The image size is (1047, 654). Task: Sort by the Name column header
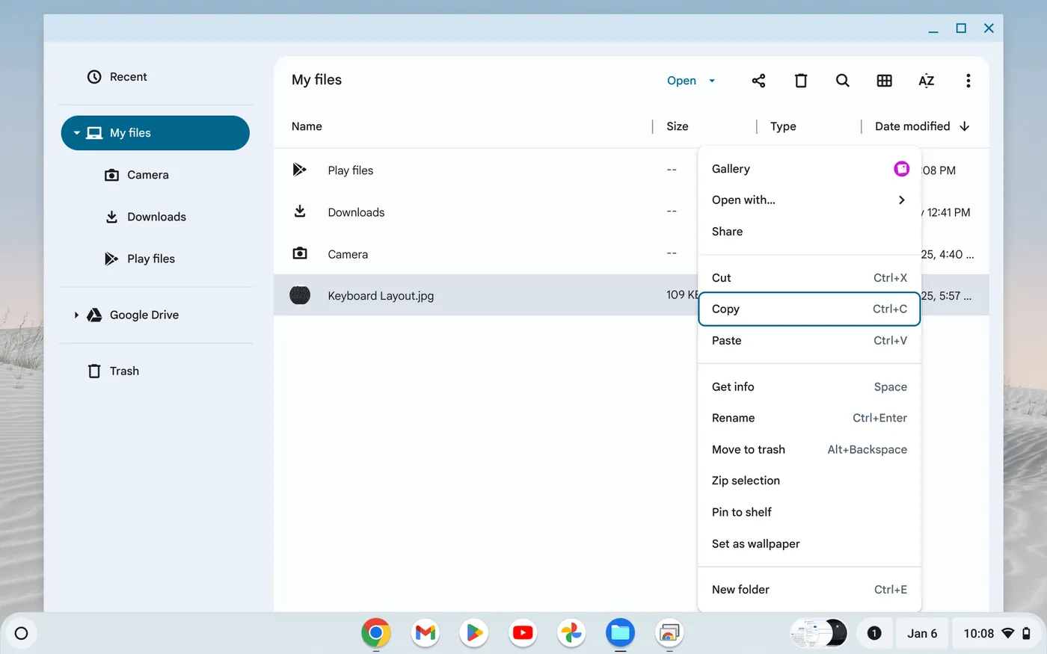coord(307,126)
